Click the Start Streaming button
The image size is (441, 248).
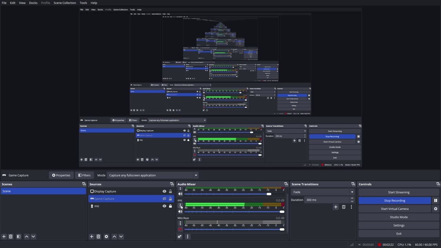[399, 192]
